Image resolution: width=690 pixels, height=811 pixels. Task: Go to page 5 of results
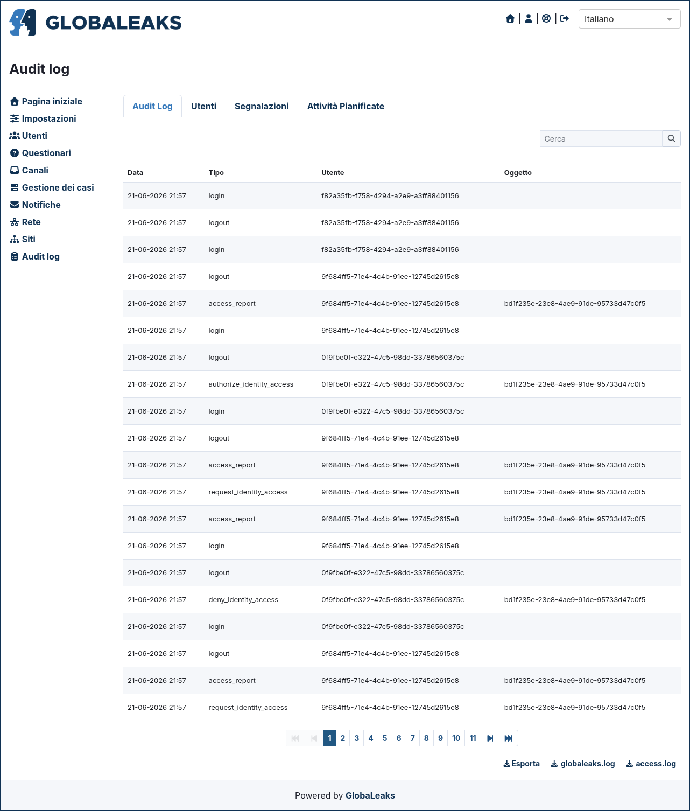pyautogui.click(x=385, y=738)
